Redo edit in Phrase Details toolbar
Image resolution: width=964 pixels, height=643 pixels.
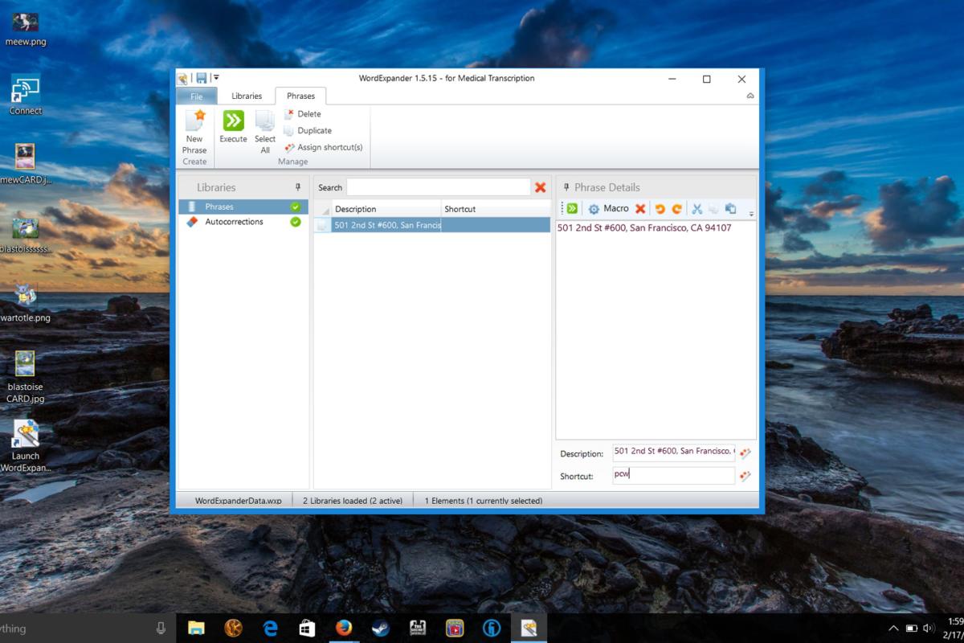pos(676,209)
